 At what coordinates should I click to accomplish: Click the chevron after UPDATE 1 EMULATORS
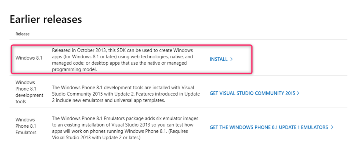(332, 127)
